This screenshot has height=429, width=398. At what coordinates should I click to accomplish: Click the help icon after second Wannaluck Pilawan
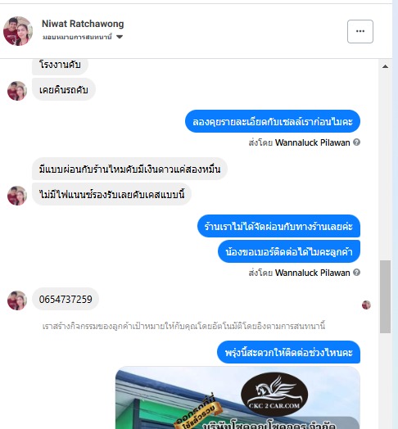[356, 273]
